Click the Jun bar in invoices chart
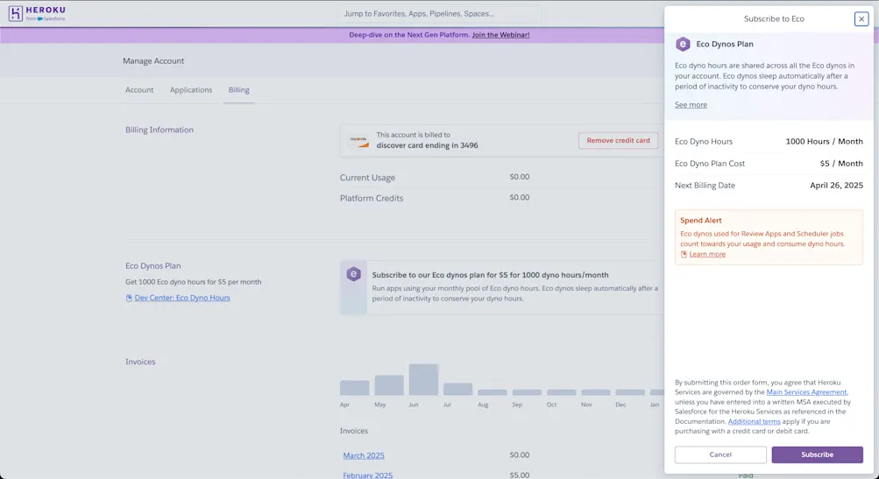The image size is (879, 479). click(x=423, y=380)
